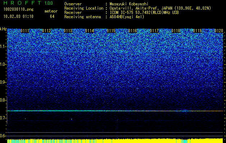Click the 0115 time marker
The height and width of the screenshot is (143, 226).
click(111, 31)
